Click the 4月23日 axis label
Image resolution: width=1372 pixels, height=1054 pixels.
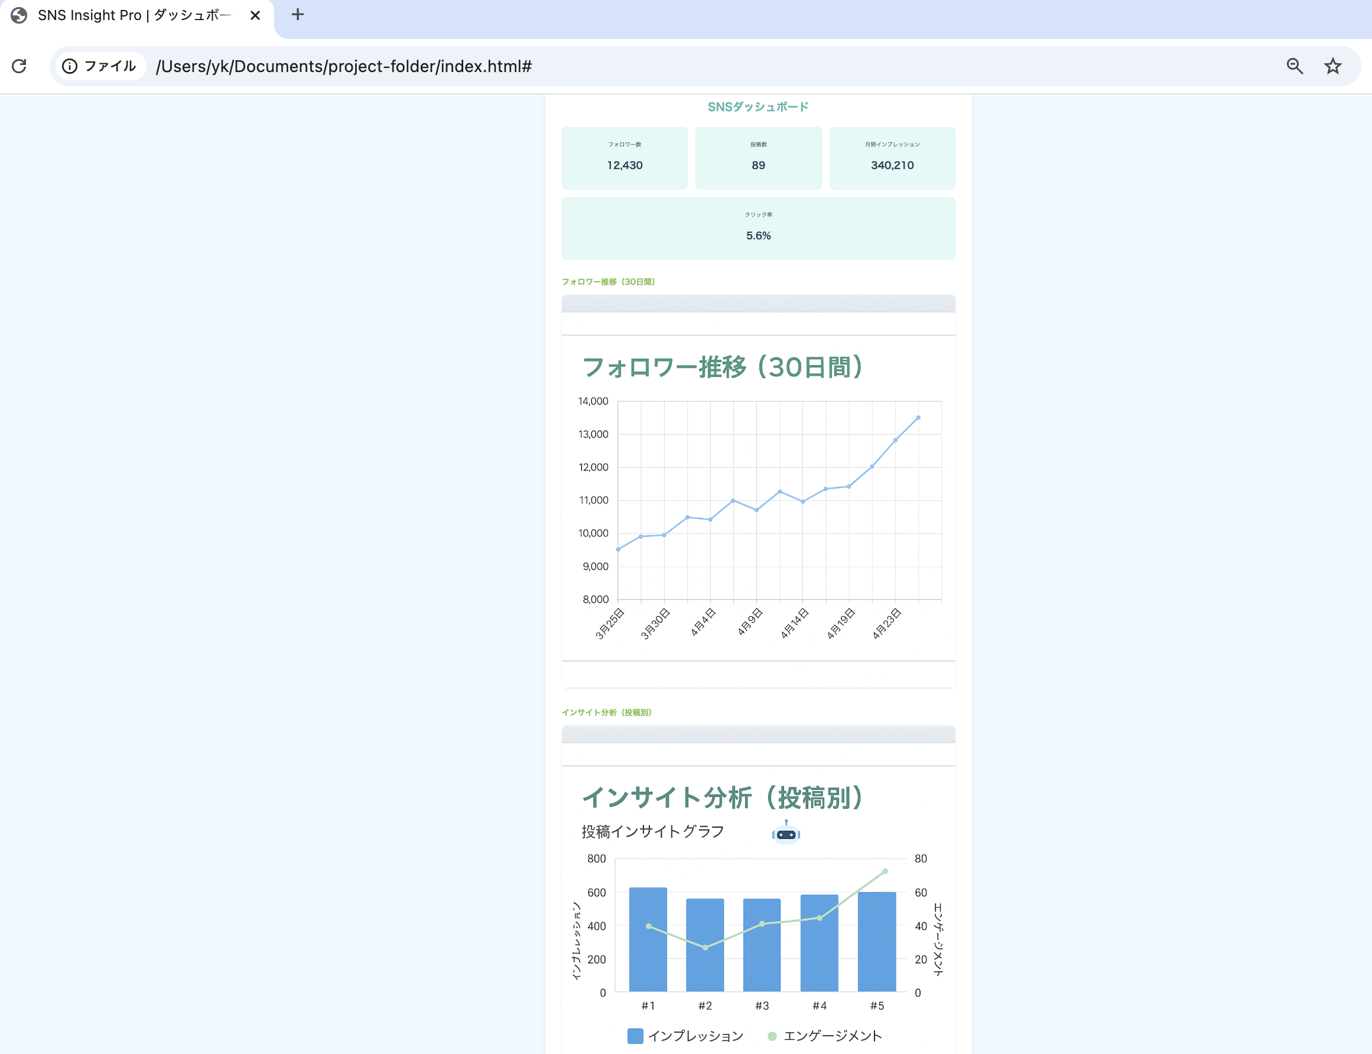point(887,624)
